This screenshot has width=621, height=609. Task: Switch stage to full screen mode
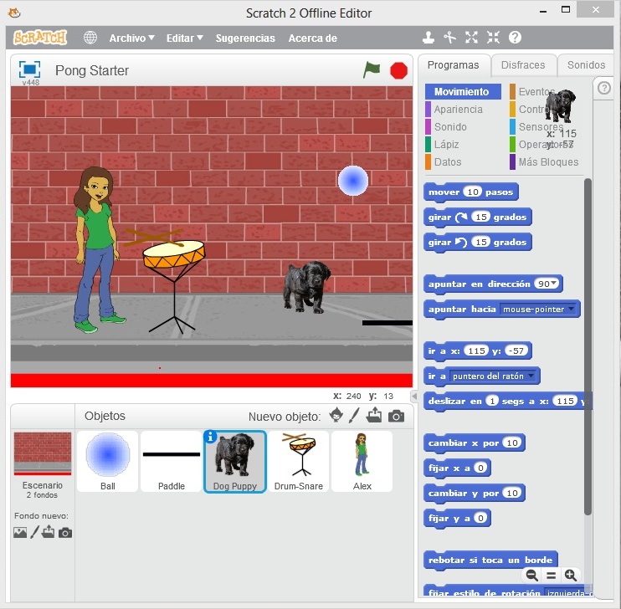pyautogui.click(x=29, y=69)
